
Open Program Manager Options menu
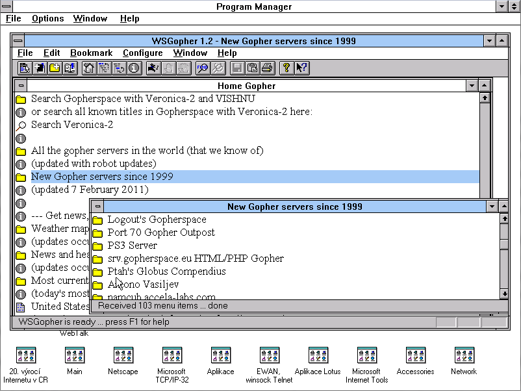pos(48,19)
